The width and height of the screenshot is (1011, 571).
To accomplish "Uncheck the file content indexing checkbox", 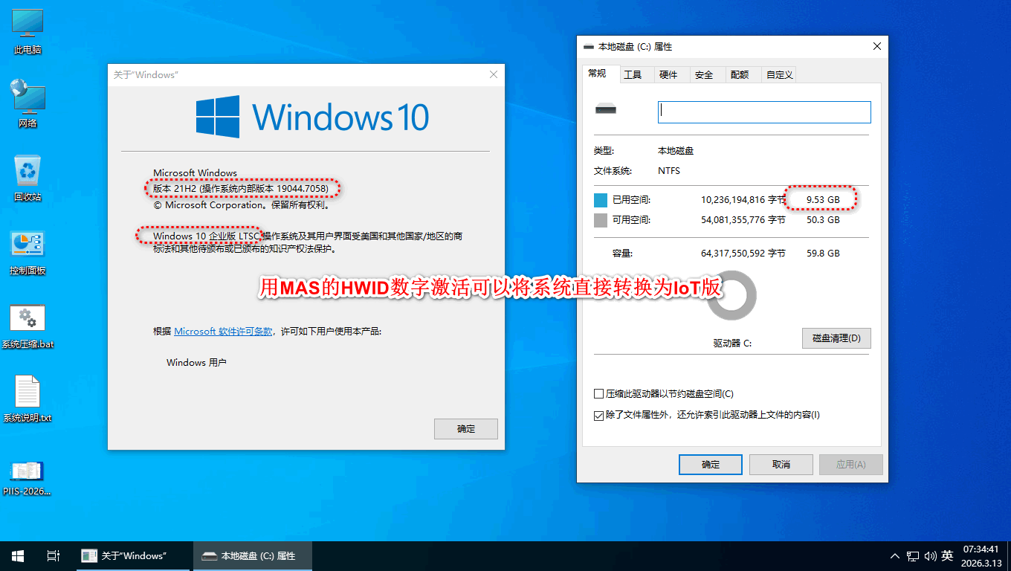I will pyautogui.click(x=599, y=416).
